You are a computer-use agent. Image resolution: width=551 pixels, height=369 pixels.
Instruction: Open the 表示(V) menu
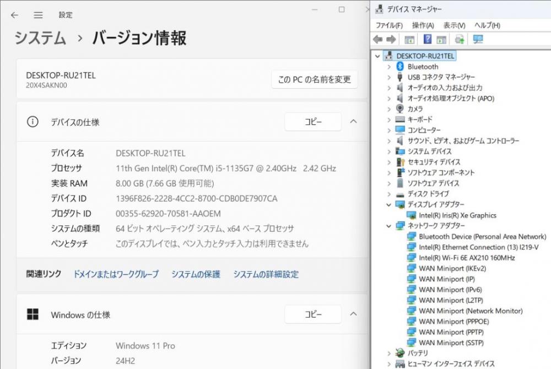coord(454,25)
